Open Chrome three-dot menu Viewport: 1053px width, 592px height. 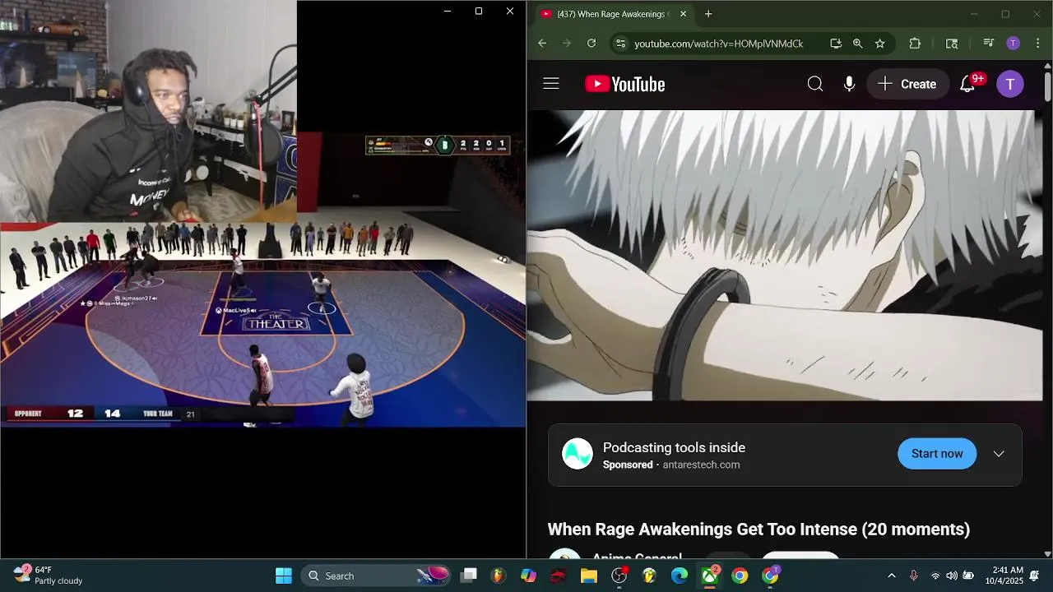coord(1036,44)
